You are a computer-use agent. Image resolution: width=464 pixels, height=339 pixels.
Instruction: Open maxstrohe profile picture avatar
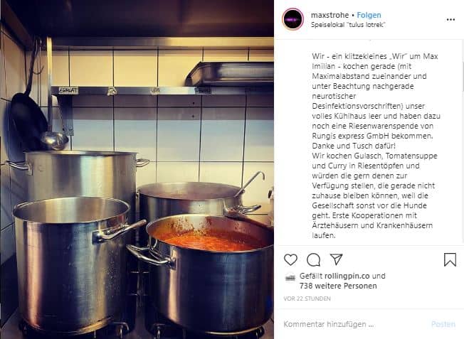[x=292, y=19]
